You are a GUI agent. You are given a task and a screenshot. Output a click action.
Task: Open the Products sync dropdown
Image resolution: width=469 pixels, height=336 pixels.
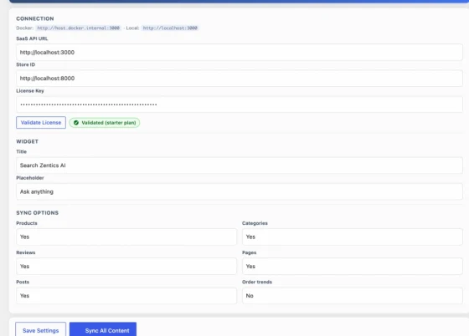[126, 237]
